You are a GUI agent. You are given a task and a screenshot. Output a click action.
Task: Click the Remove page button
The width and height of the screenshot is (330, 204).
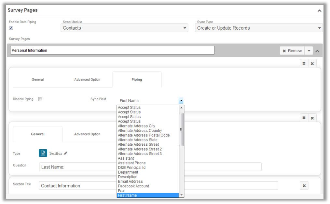292,51
